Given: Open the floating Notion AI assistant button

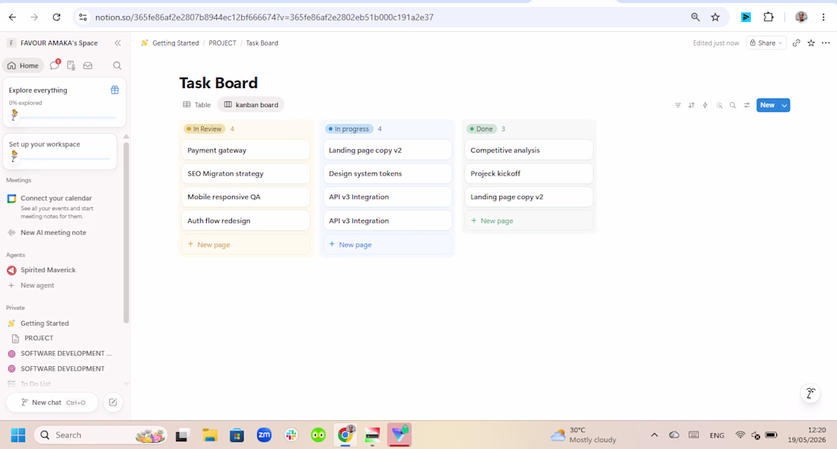Looking at the screenshot, I should 810,394.
